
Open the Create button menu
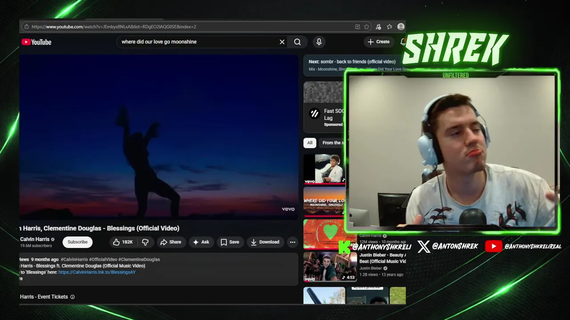click(379, 42)
